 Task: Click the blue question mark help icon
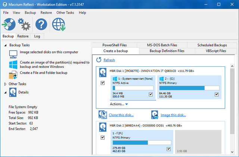pyautogui.click(x=41, y=25)
